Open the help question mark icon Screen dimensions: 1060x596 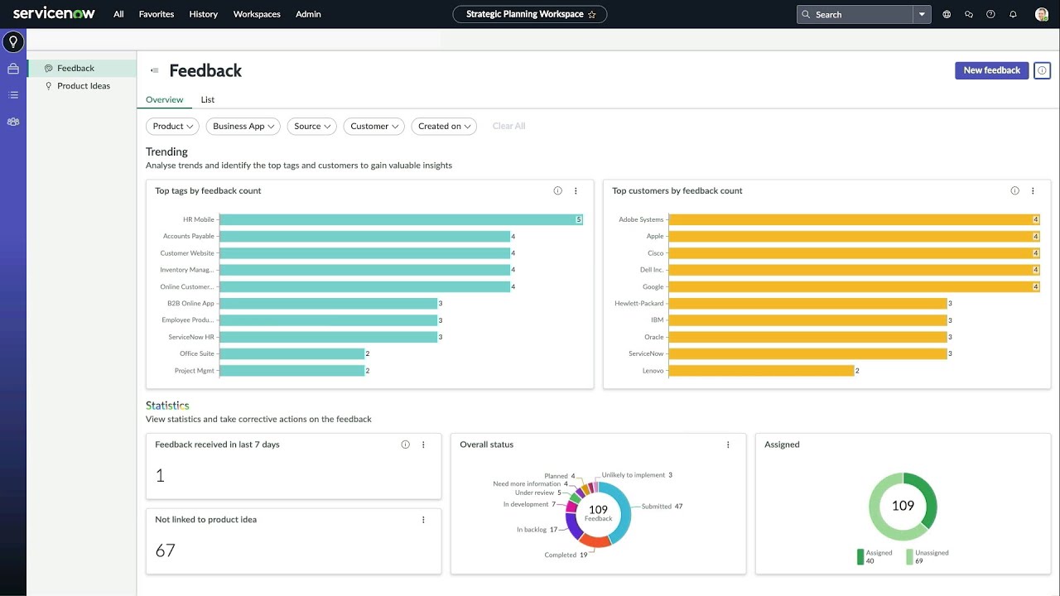click(x=990, y=14)
